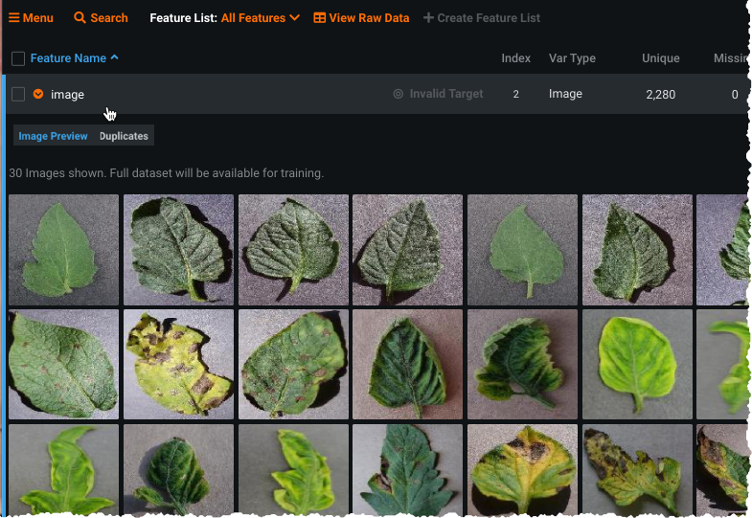The image size is (752, 518).
Task: Click the Invalid Target circle icon
Action: [x=399, y=94]
